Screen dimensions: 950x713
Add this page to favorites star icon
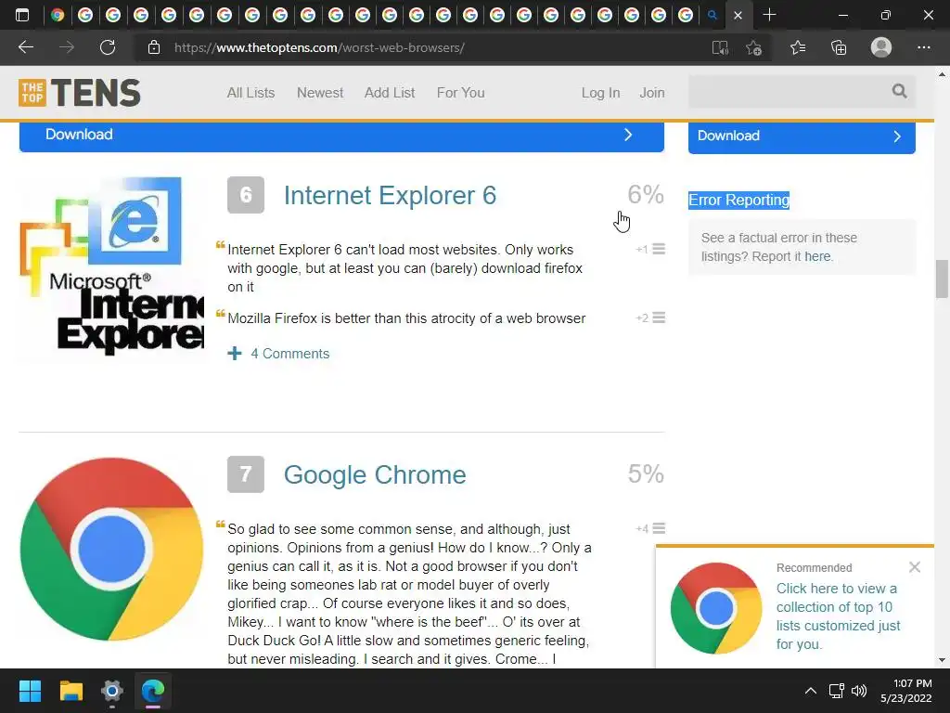(x=753, y=48)
